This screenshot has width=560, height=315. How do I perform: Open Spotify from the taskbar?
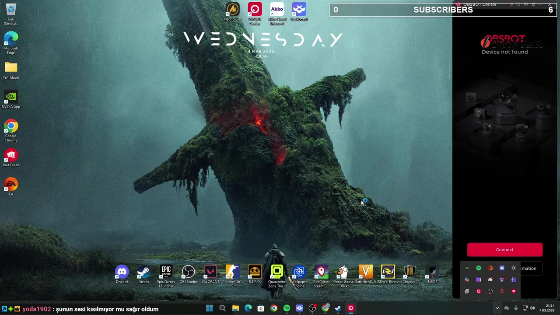(x=287, y=308)
